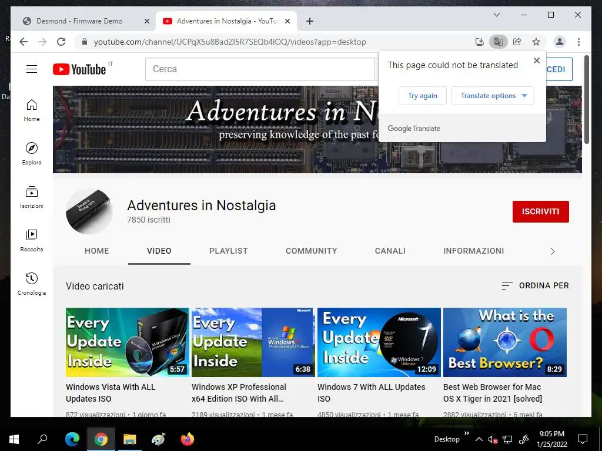
Task: Click the YouTube logo
Action: pyautogui.click(x=79, y=69)
